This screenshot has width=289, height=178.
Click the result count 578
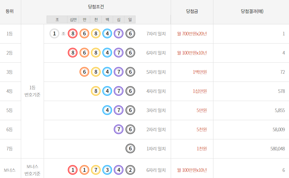click(282, 91)
